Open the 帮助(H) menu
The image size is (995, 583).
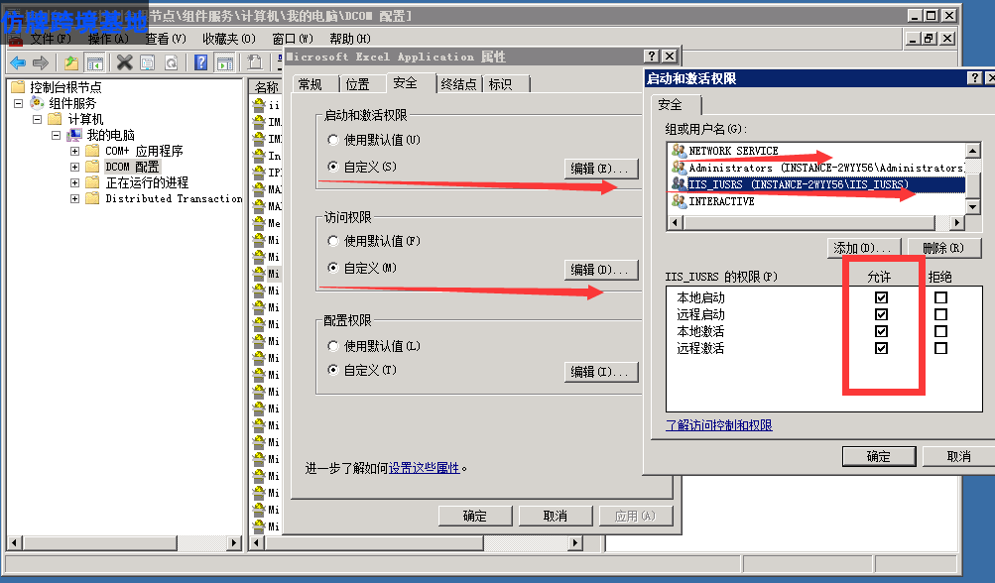click(350, 39)
